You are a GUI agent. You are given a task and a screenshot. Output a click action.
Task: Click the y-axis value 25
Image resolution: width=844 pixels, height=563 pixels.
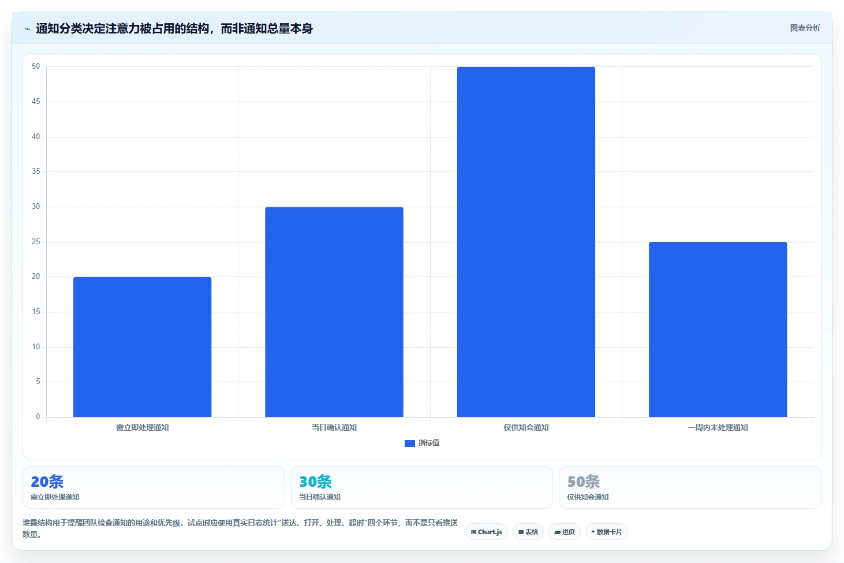pyautogui.click(x=36, y=242)
